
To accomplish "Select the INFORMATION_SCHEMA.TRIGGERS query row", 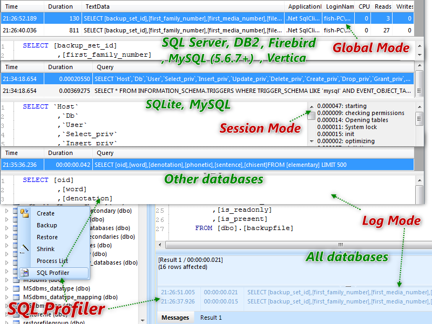I will tap(207, 91).
